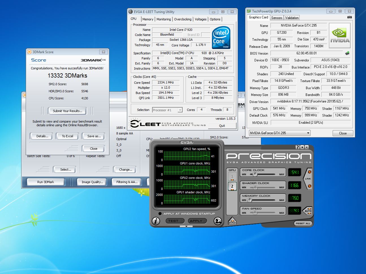Click the Filtering & AA button

pyautogui.click(x=127, y=182)
